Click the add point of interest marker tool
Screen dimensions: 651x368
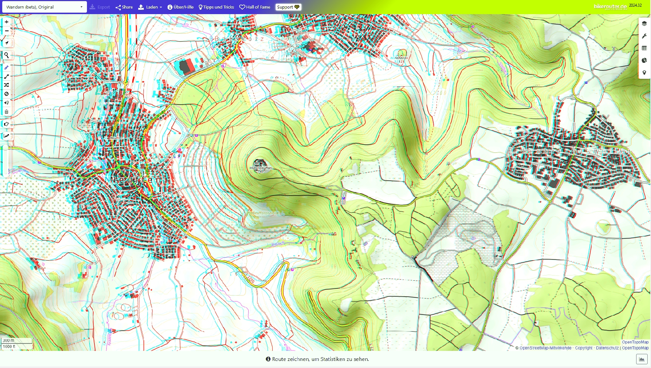6,103
